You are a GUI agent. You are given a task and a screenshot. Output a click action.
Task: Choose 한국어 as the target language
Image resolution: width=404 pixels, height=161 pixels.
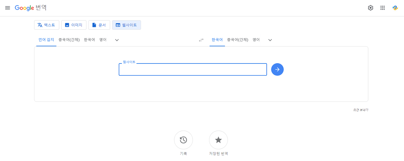[217, 40]
